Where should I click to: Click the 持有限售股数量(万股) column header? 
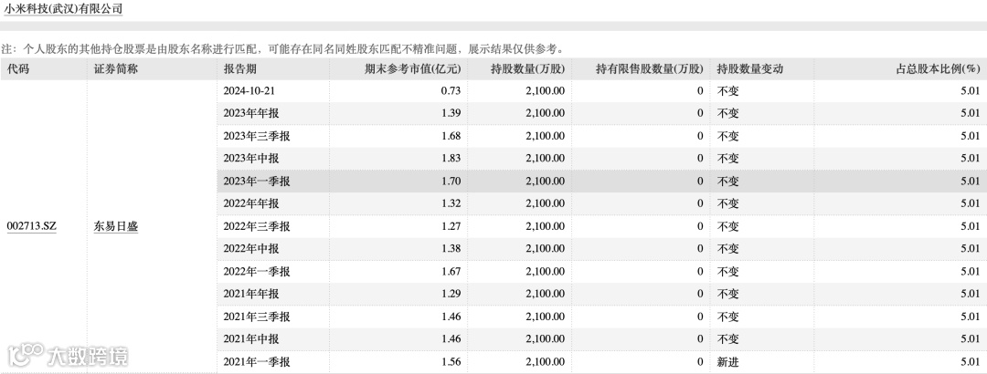[x=650, y=69]
